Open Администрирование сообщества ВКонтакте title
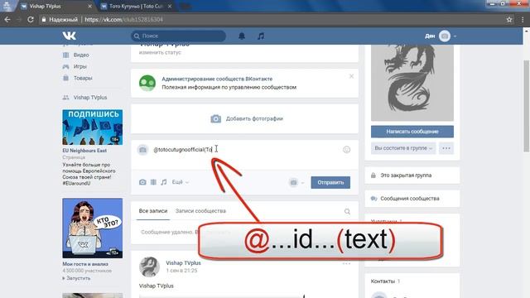The width and height of the screenshot is (530, 298). (x=217, y=79)
